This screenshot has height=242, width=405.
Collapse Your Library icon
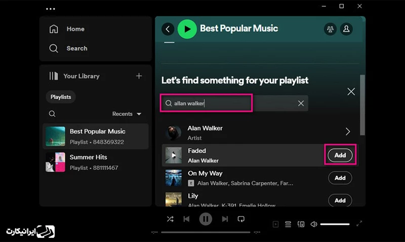54,76
